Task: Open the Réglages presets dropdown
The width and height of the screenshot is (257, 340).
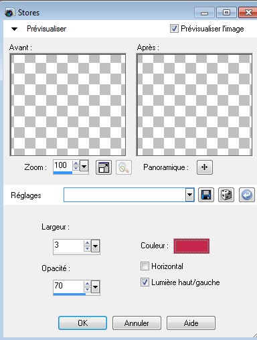Action: pyautogui.click(x=189, y=195)
